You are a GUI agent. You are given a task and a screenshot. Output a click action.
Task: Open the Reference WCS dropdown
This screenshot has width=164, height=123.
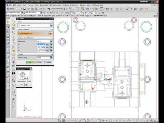[51, 41]
